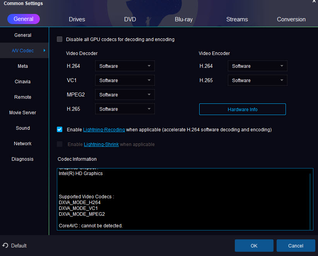Open the MPEG2 decoder dropdown
This screenshot has width=318, height=256.
coord(125,95)
